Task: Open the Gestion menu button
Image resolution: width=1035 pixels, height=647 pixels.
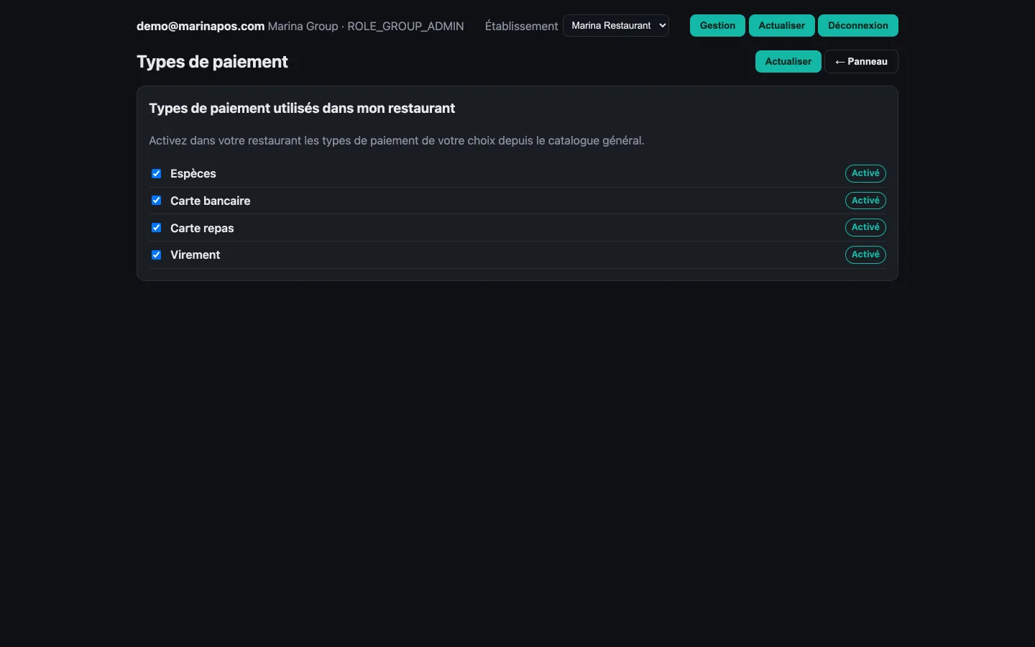Action: pyautogui.click(x=717, y=26)
